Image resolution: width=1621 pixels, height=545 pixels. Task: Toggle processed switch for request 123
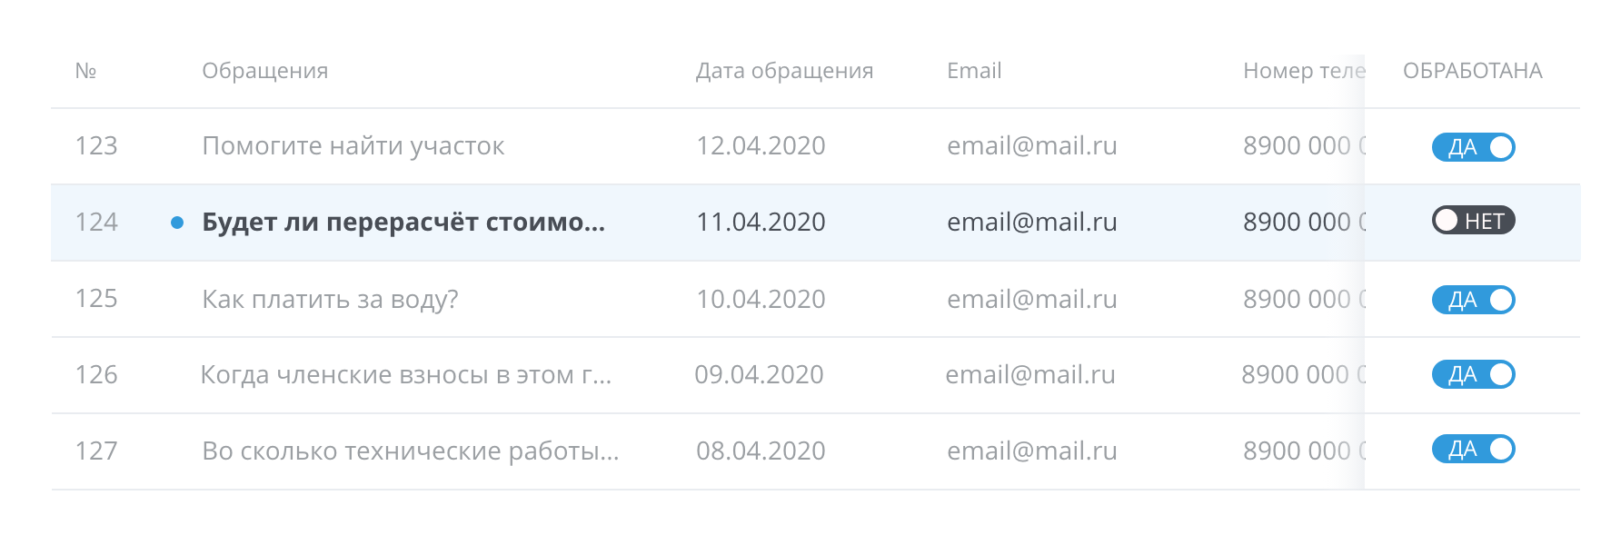1473,147
